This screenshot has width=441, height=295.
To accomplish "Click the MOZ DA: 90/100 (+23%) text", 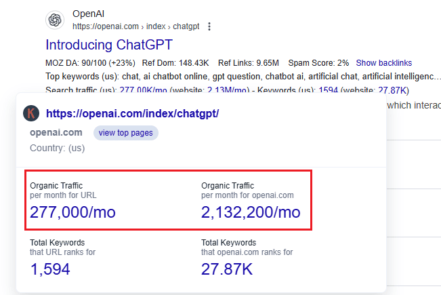I will pos(90,63).
